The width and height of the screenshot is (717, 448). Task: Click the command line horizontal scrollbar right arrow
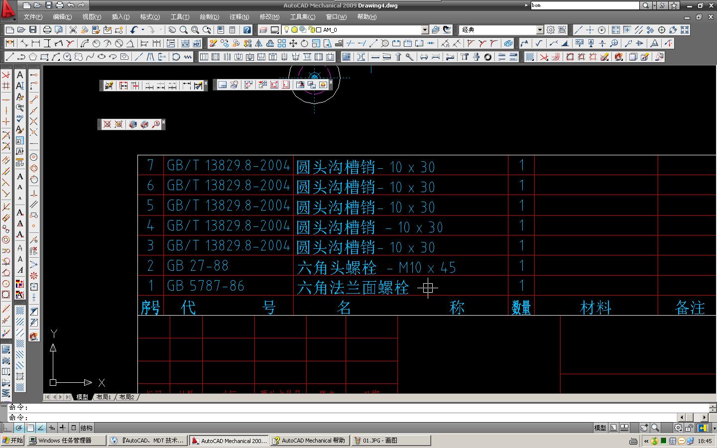click(705, 418)
